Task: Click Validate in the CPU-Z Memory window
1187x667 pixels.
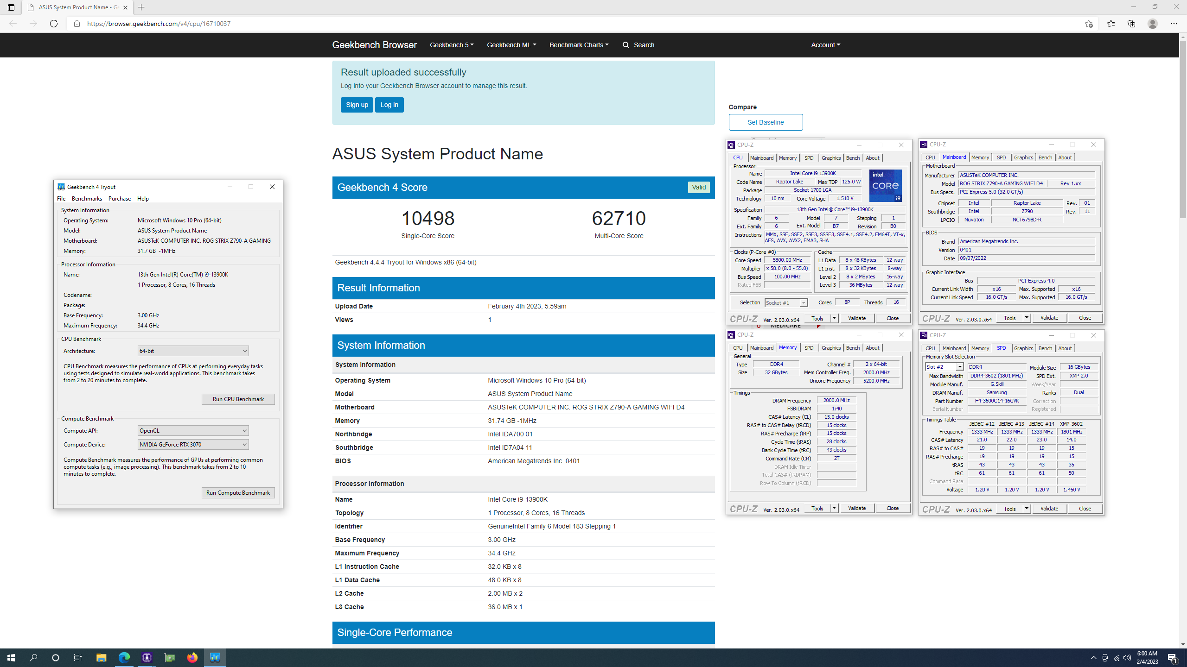Action: point(857,509)
